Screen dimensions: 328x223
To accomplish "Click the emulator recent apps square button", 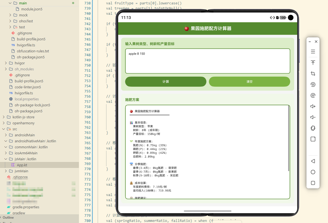I will point(313,183).
